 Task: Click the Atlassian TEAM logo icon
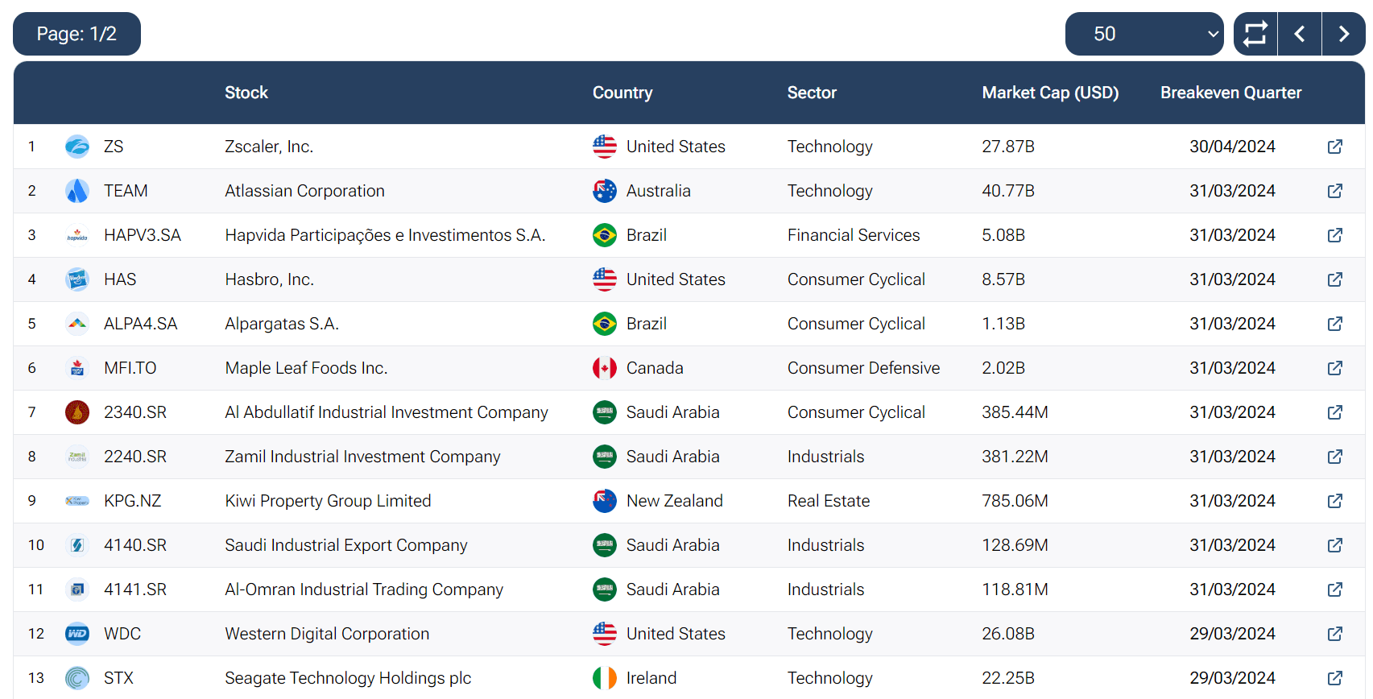tap(77, 191)
